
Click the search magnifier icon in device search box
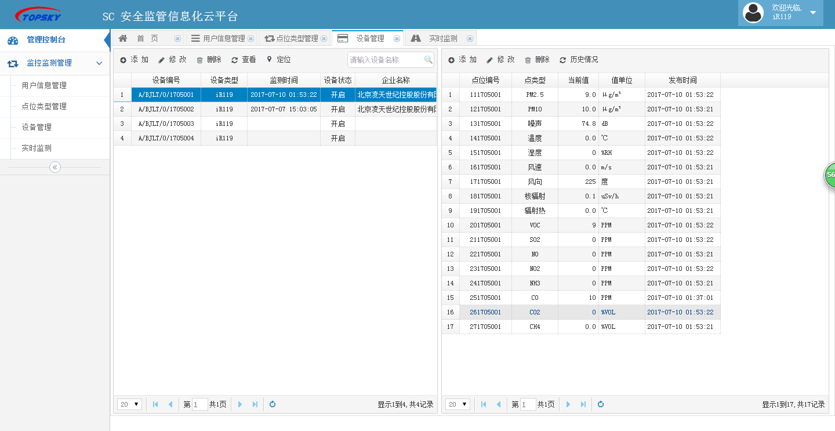(x=428, y=60)
